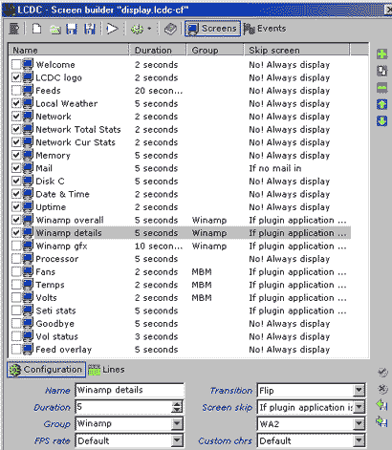Click the New file icon in toolbar
Viewport: 392px width, 450px height.
tap(37, 29)
